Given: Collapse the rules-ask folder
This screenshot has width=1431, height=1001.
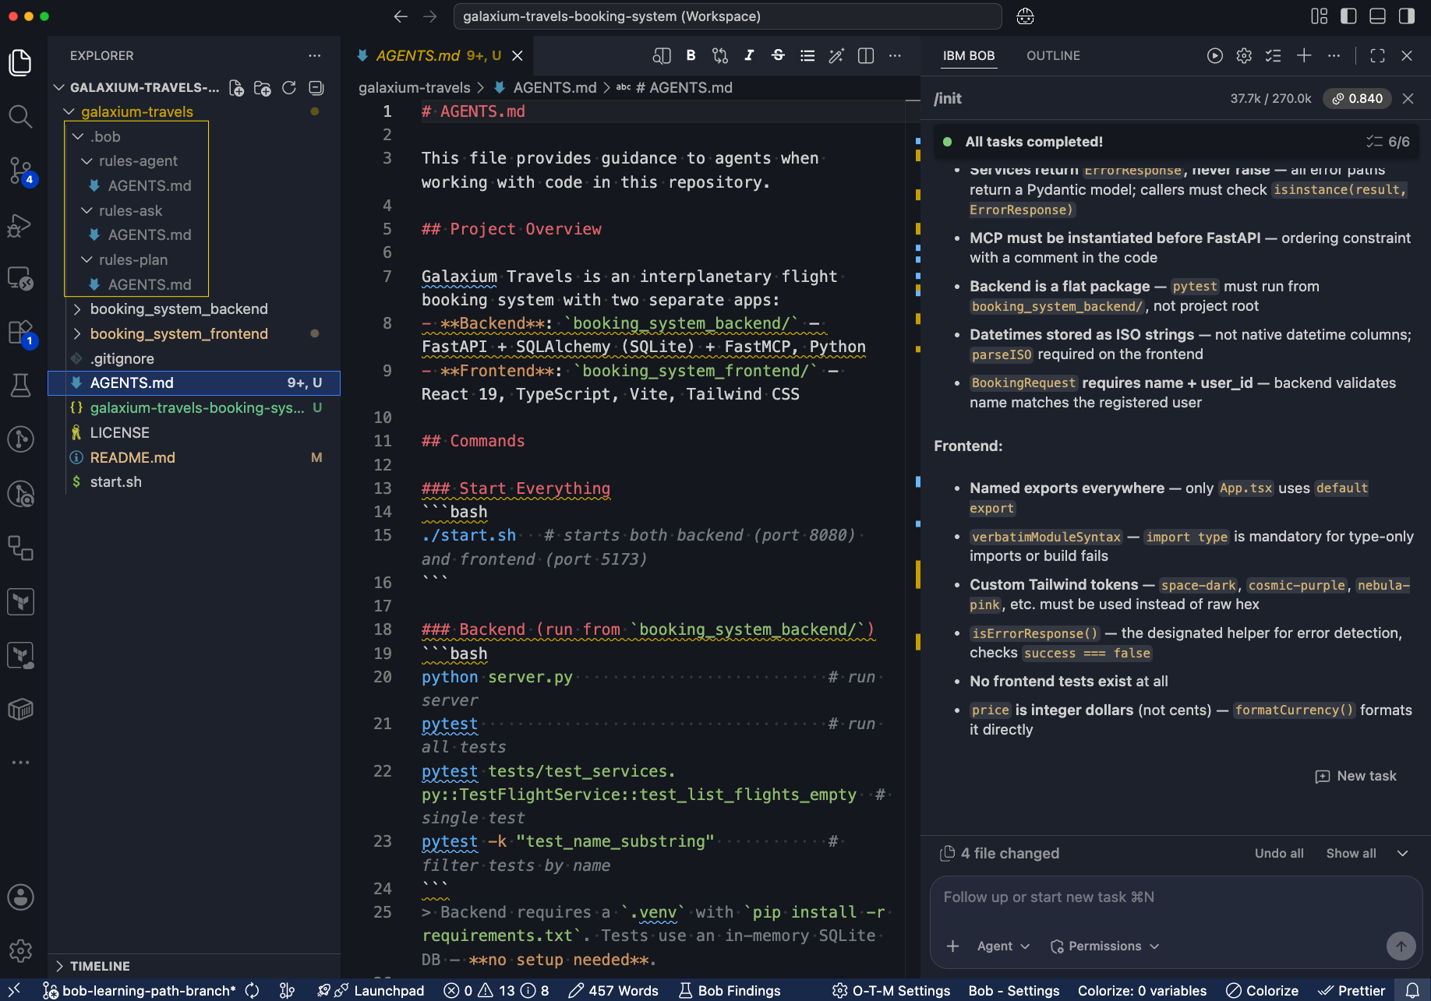Looking at the screenshot, I should (87, 210).
